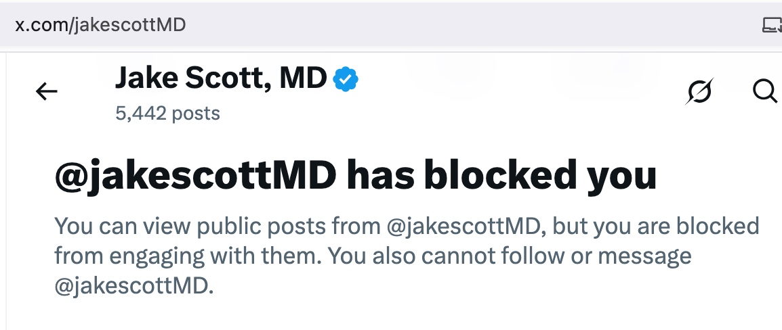
Task: Click the blue verified badge
Action: click(x=346, y=80)
